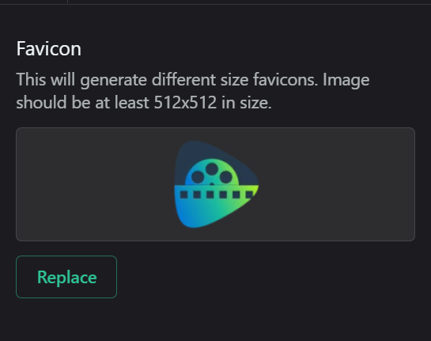Click the word "Image" in the description
Image resolution: width=431 pixels, height=341 pixels.
coord(346,80)
